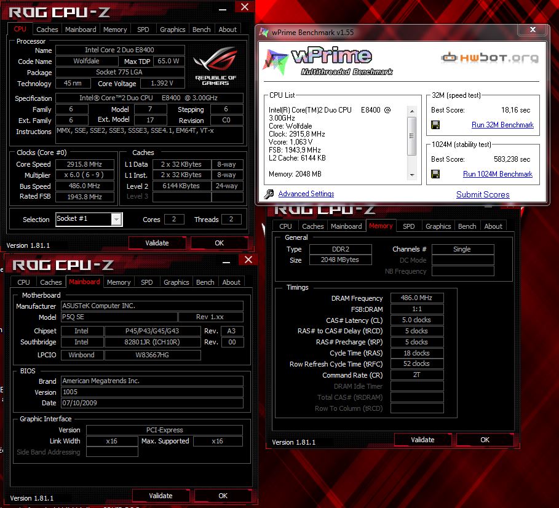Open SPD tab in top CPU-Z window
The image size is (559, 508).
[143, 30]
